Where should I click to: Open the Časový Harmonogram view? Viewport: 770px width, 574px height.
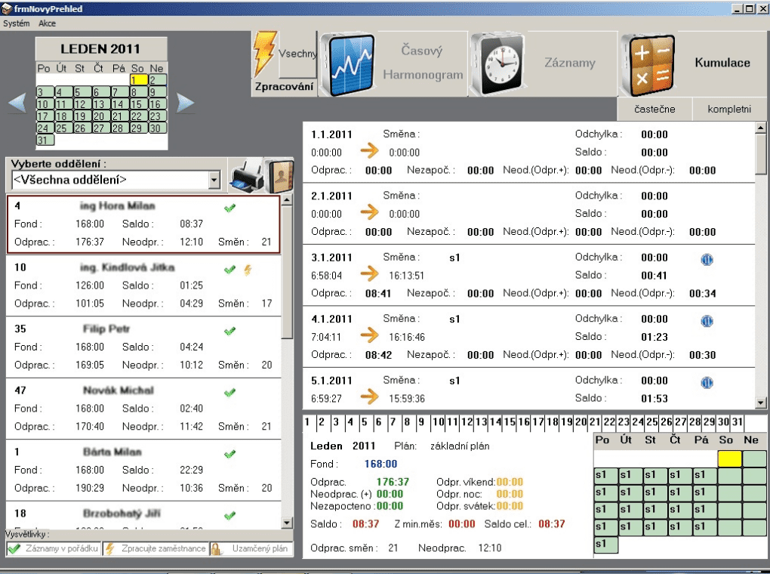click(x=423, y=63)
